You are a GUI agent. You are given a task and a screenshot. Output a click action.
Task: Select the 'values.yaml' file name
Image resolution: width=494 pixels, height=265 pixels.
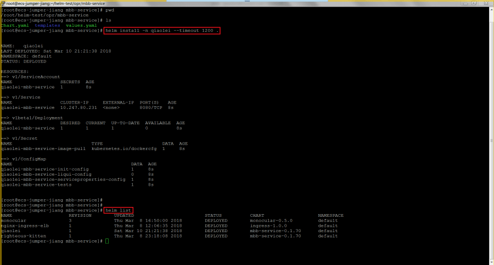click(81, 26)
